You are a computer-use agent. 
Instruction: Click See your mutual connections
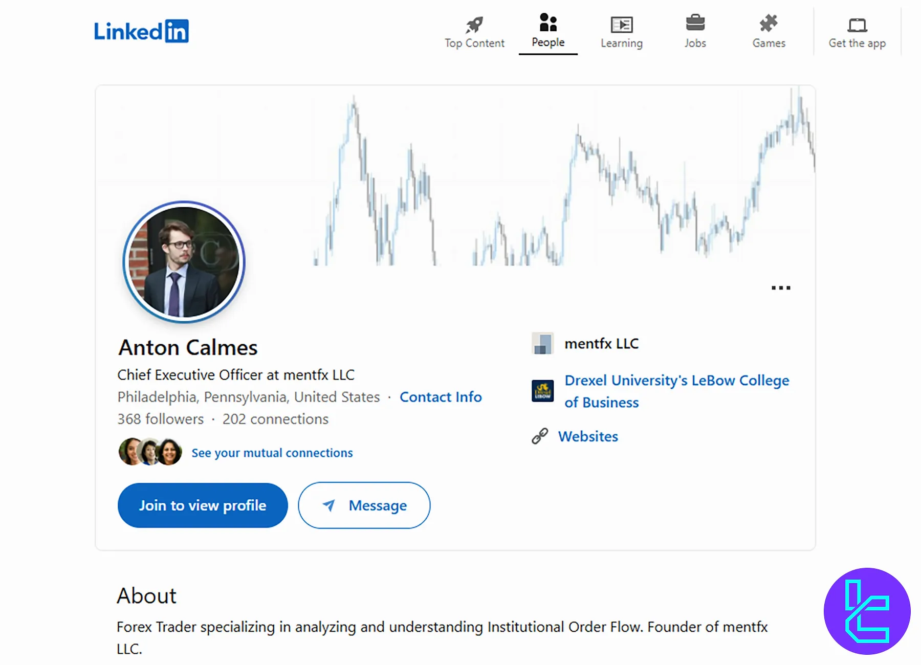coord(272,452)
